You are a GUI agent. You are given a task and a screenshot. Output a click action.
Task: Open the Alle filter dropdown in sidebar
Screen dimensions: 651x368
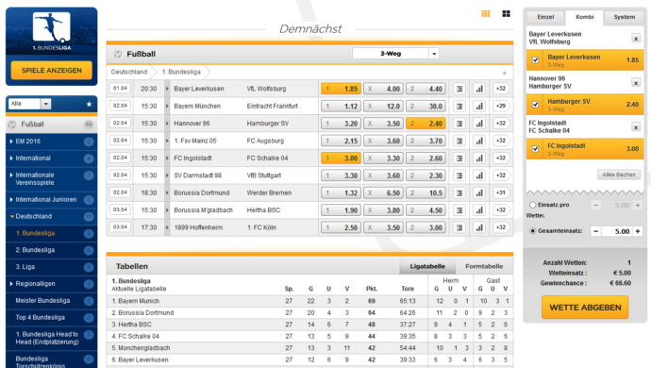tap(29, 104)
